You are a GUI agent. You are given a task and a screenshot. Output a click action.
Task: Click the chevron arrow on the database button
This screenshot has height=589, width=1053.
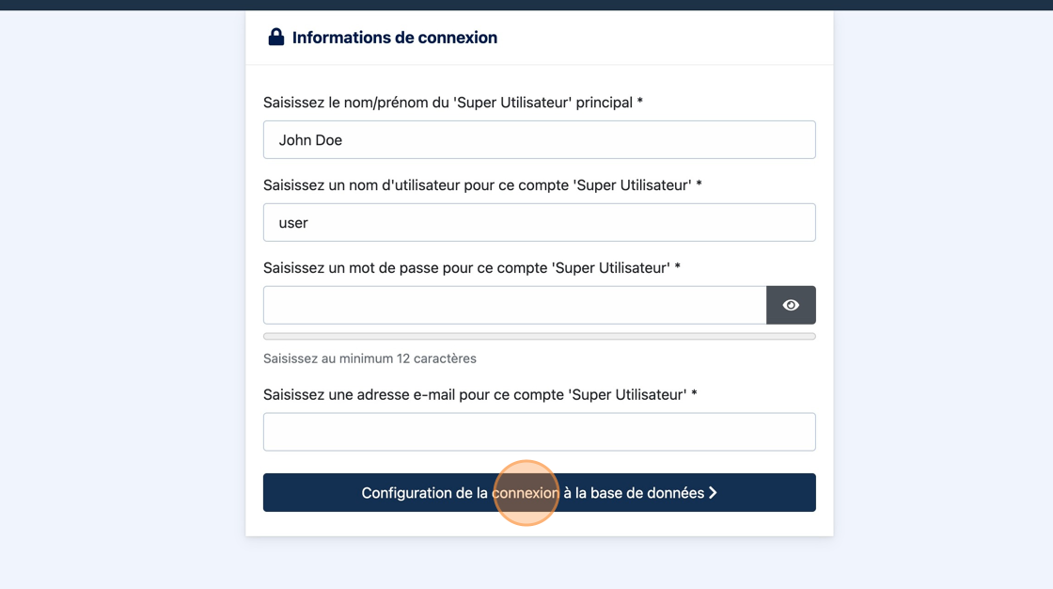[x=714, y=493]
